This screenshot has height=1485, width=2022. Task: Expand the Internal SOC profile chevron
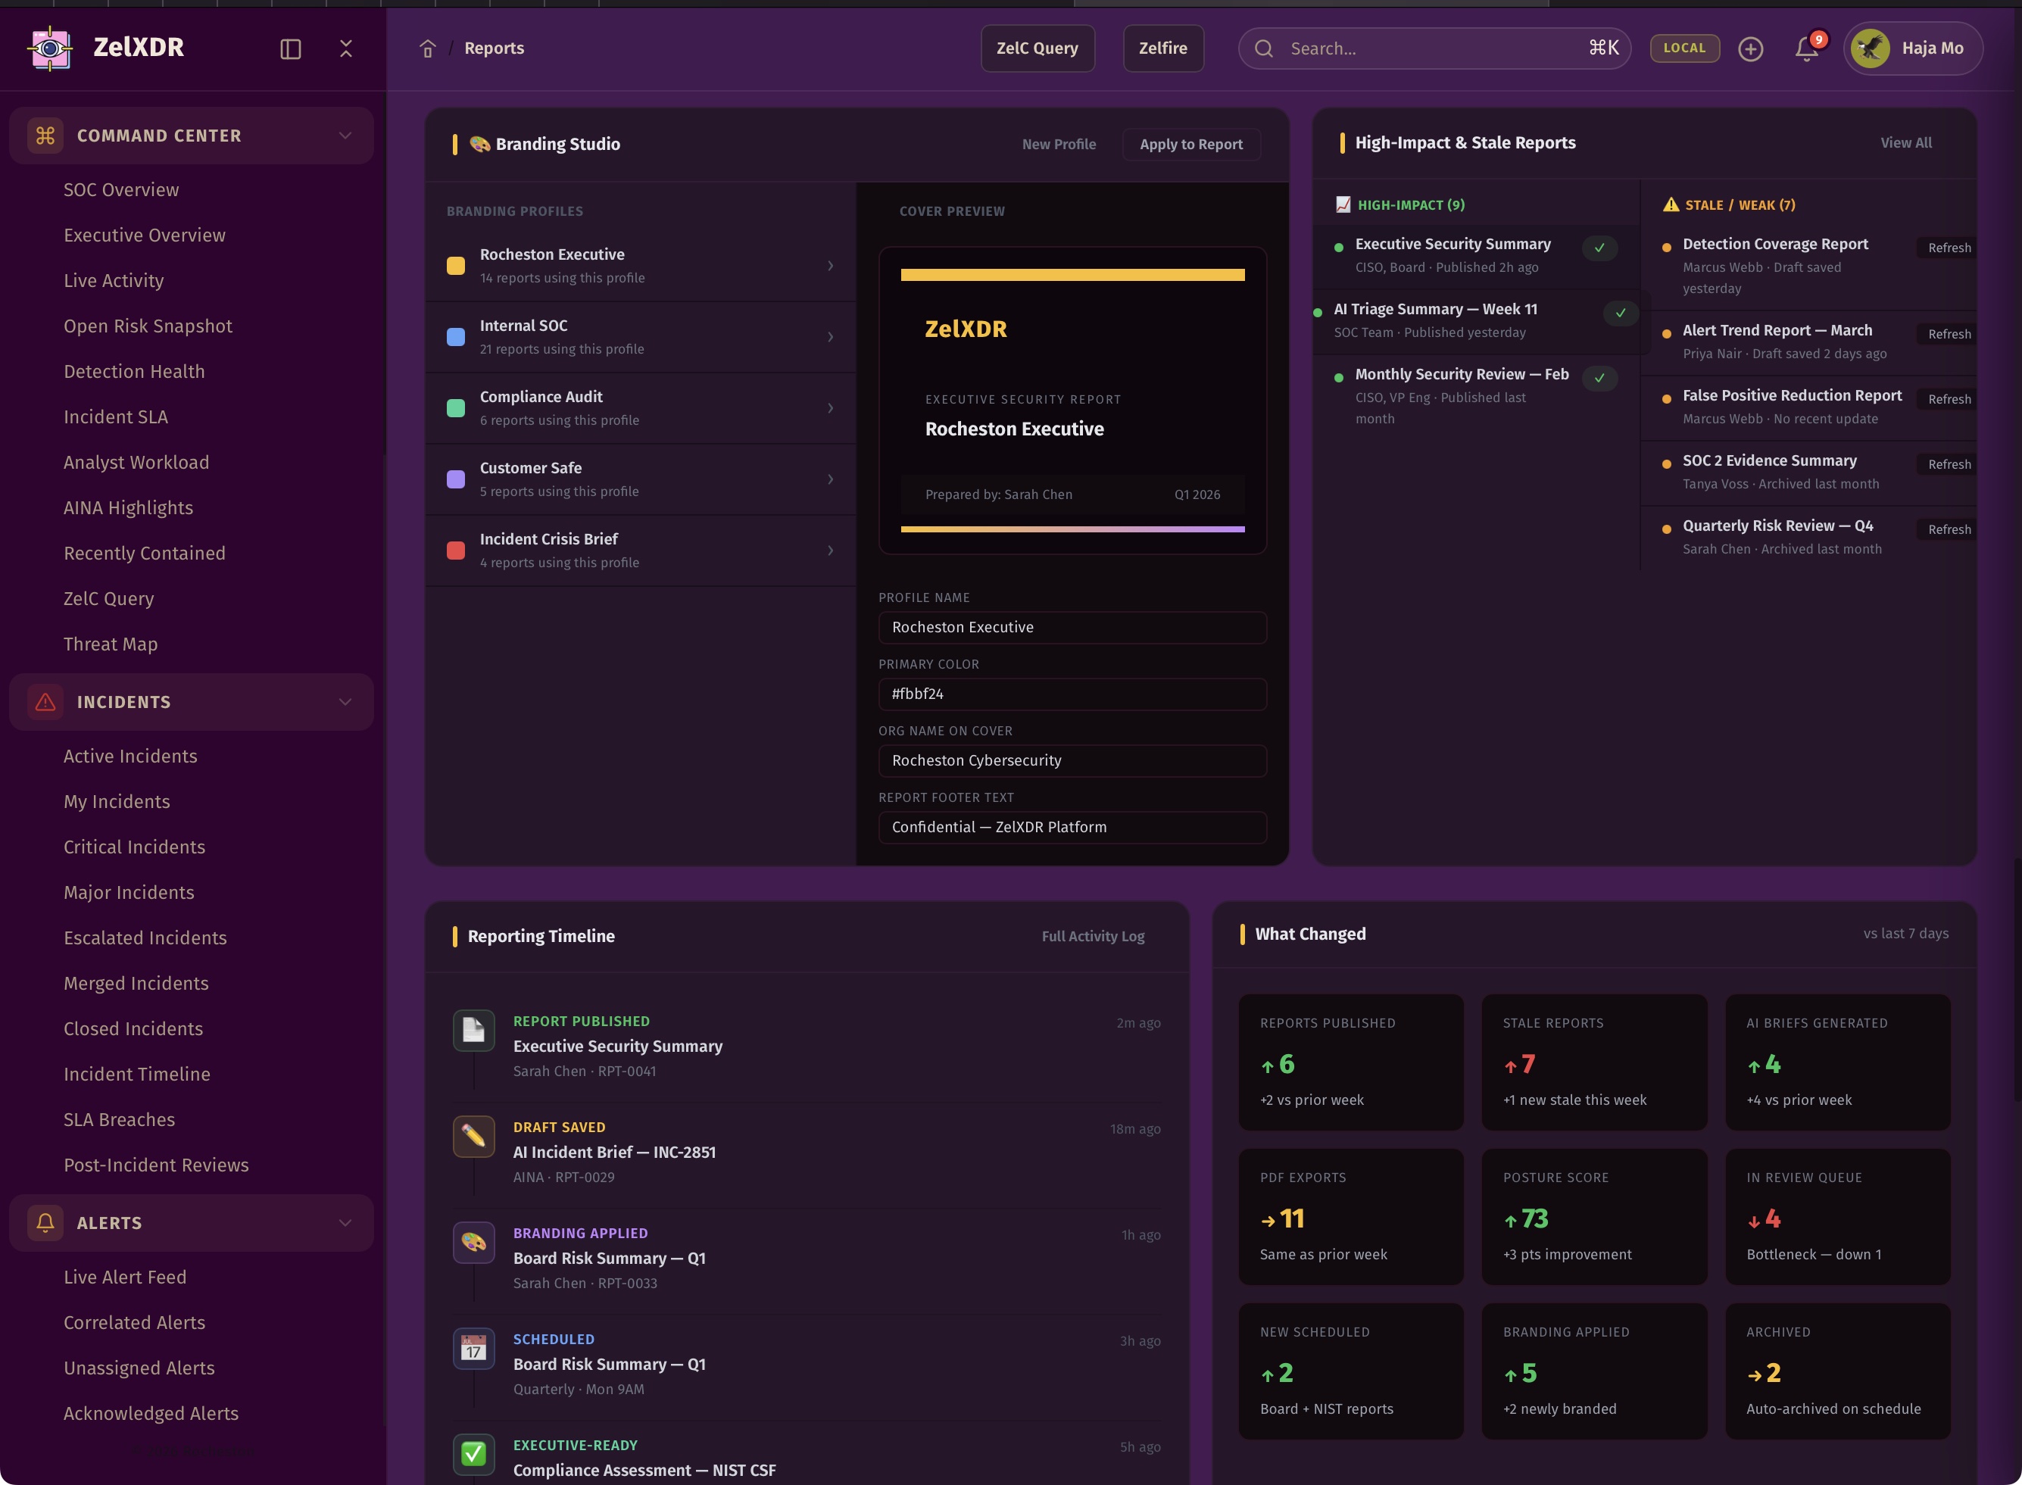[x=830, y=337]
